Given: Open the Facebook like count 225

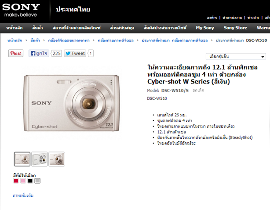Looking at the screenshot, I should (x=56, y=53).
